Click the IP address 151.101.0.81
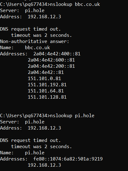Screen dimensions: 128x171 [x=44, y=79]
